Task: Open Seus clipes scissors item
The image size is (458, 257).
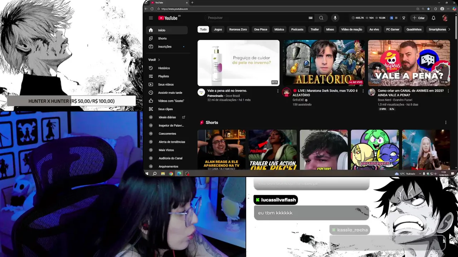Action: (x=167, y=109)
